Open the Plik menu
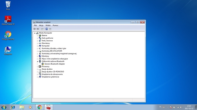Viewport: 197px width, 110px height. [x=35, y=25]
